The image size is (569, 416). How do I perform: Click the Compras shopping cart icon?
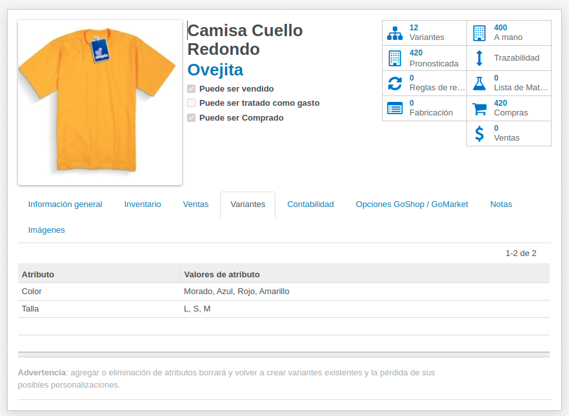pyautogui.click(x=479, y=108)
